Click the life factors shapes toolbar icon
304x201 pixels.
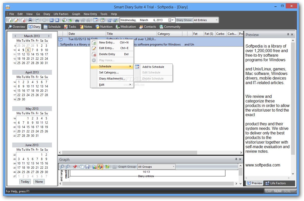[109, 20]
